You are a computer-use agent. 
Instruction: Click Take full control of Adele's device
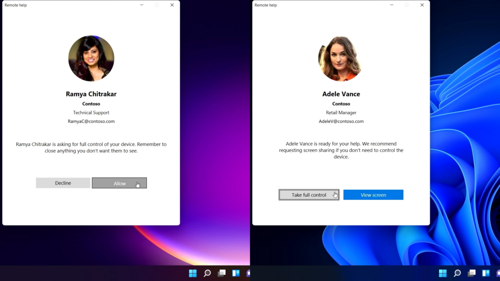pyautogui.click(x=309, y=194)
